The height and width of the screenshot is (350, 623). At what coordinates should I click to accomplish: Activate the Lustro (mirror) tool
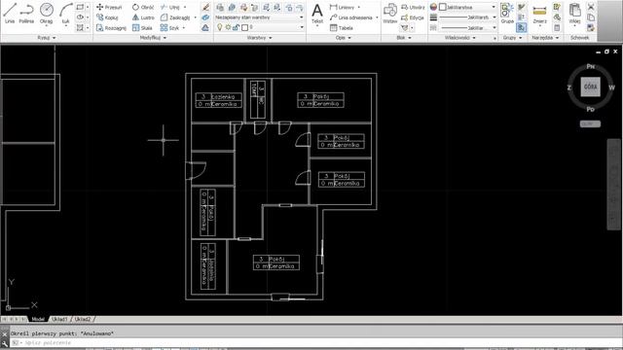point(143,17)
